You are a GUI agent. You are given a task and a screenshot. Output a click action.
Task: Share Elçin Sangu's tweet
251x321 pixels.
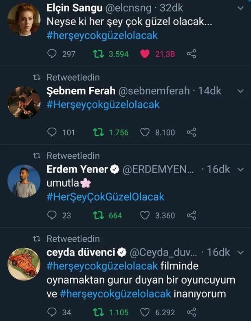pyautogui.click(x=192, y=54)
